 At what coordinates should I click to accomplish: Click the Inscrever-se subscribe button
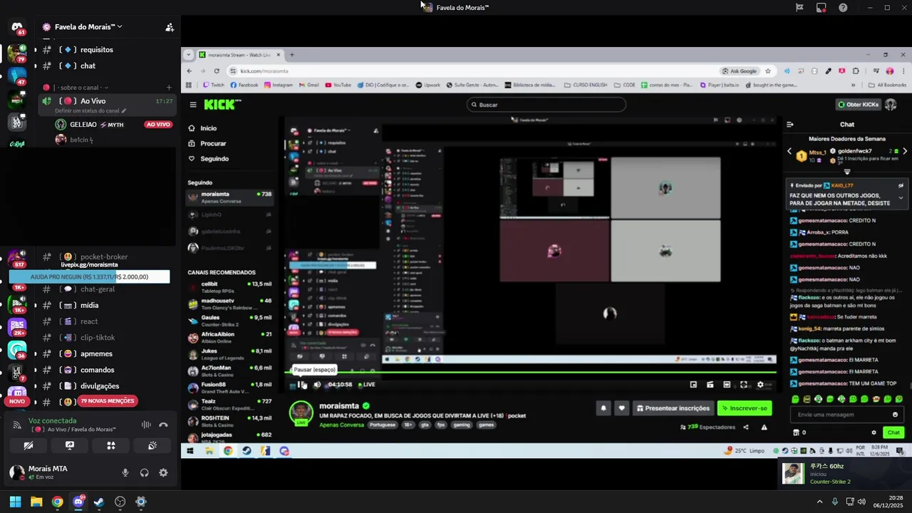pyautogui.click(x=745, y=408)
